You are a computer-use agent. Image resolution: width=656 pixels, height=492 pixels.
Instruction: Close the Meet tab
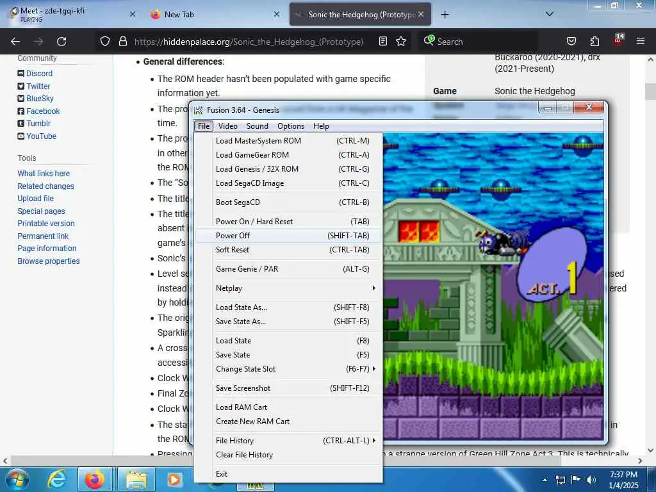(x=133, y=14)
